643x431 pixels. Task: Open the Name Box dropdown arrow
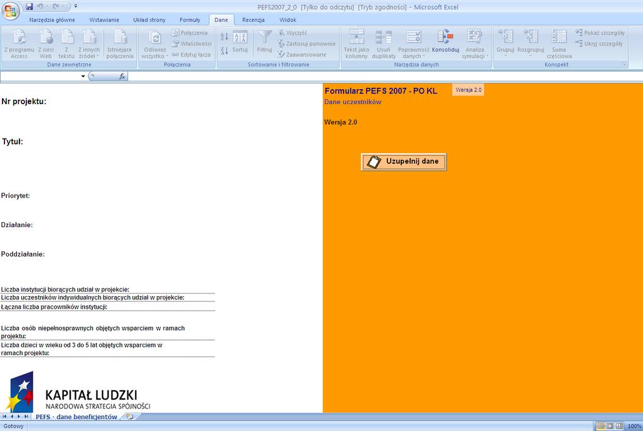(83, 76)
